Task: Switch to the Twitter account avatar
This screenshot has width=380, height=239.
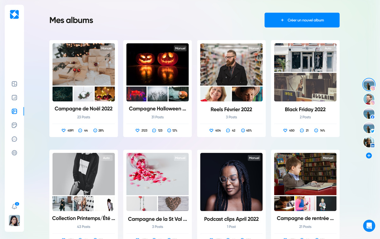Action: pos(369,127)
